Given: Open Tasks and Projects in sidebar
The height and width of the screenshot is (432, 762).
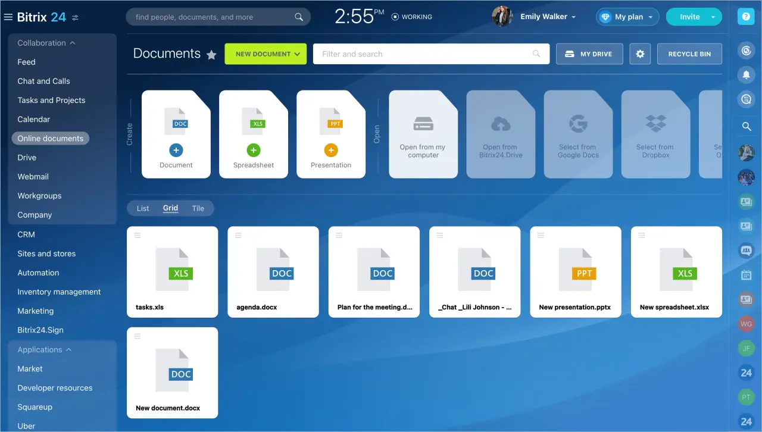Looking at the screenshot, I should [51, 100].
